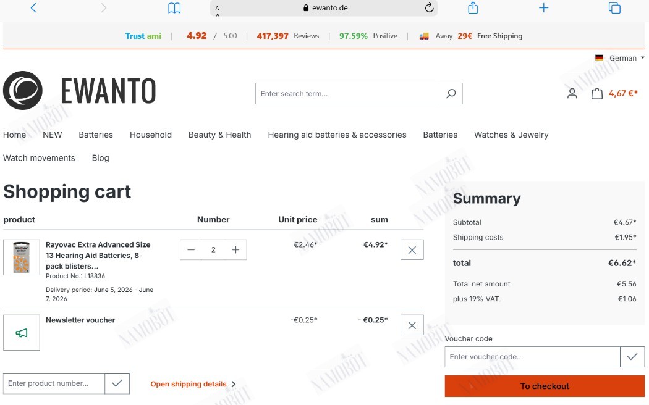
Task: Click the Safari forward arrow
Action: click(103, 7)
